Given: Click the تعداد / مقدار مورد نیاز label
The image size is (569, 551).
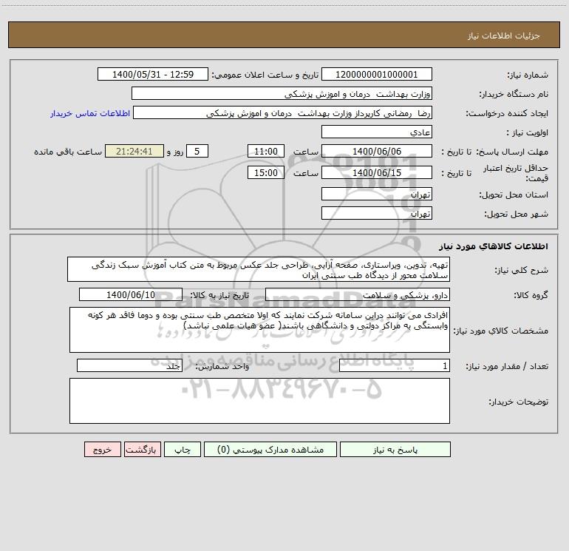Looking at the screenshot, I should pyautogui.click(x=507, y=366).
